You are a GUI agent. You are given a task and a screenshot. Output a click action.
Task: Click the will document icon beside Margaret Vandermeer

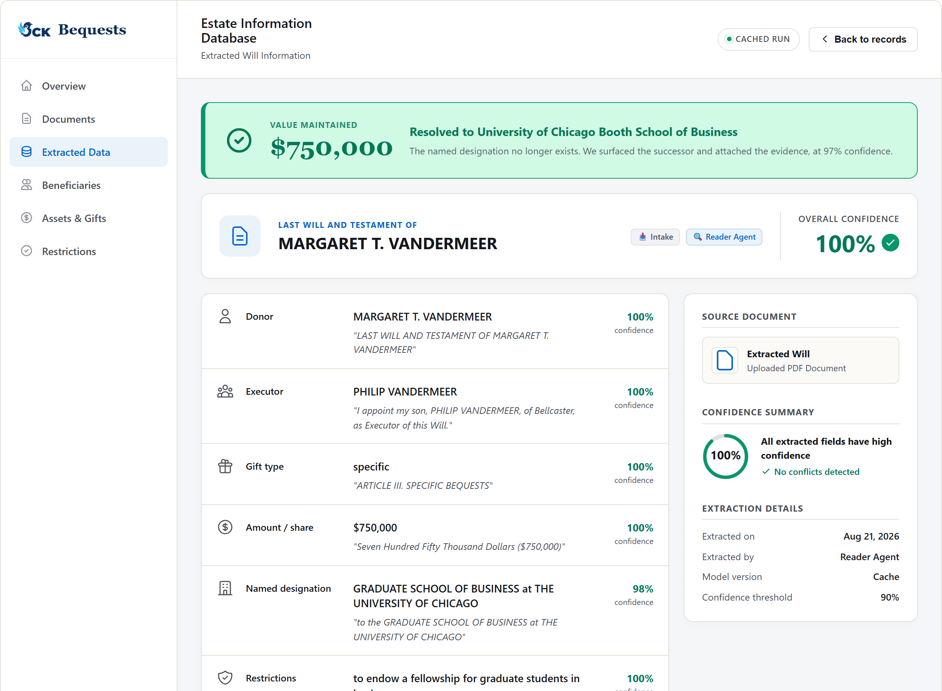pos(240,236)
